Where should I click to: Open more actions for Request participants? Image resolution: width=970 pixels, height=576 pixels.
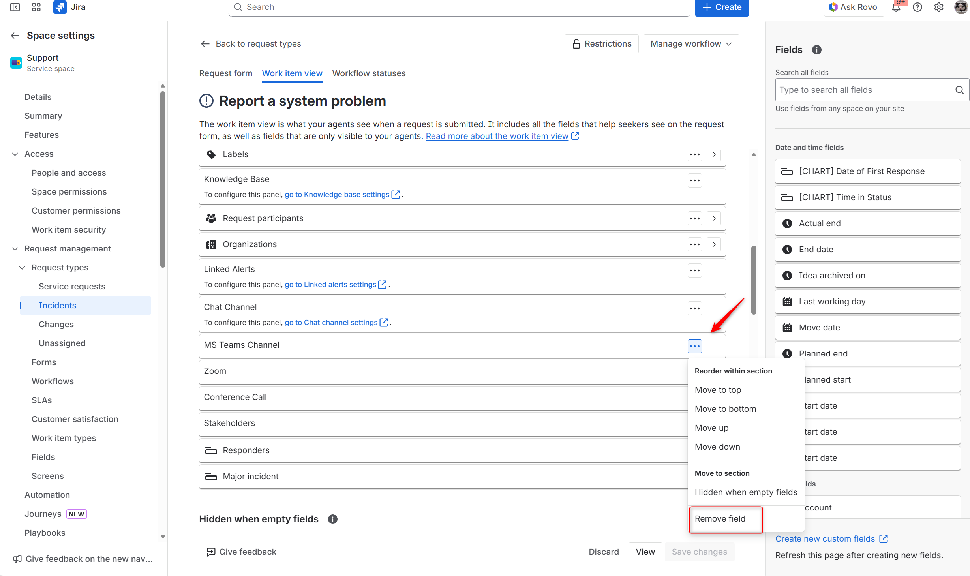(694, 218)
